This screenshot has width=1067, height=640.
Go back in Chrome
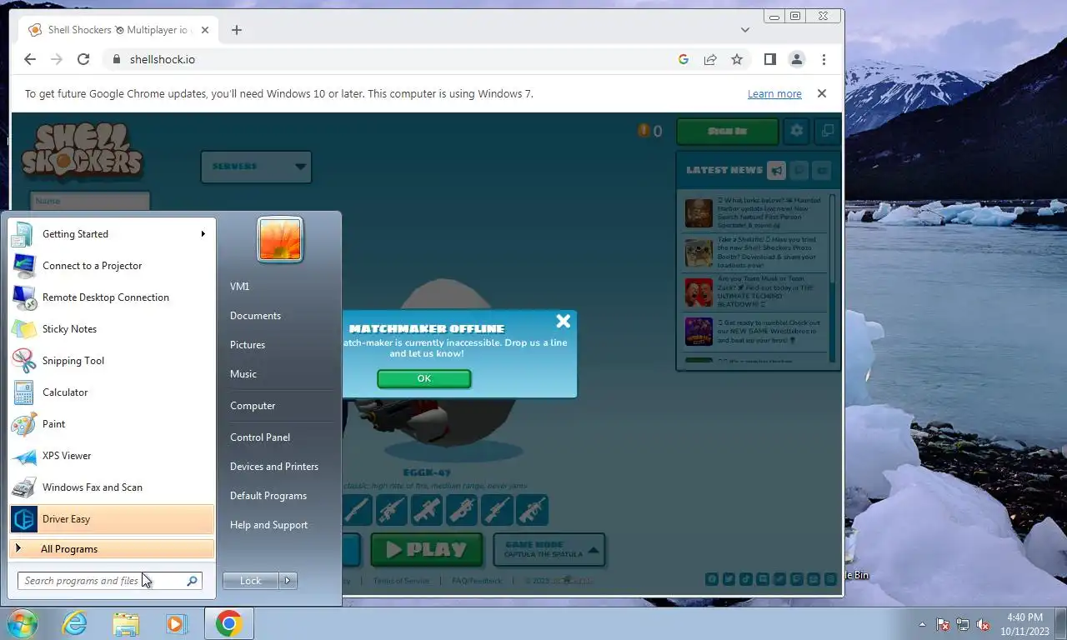tap(30, 59)
